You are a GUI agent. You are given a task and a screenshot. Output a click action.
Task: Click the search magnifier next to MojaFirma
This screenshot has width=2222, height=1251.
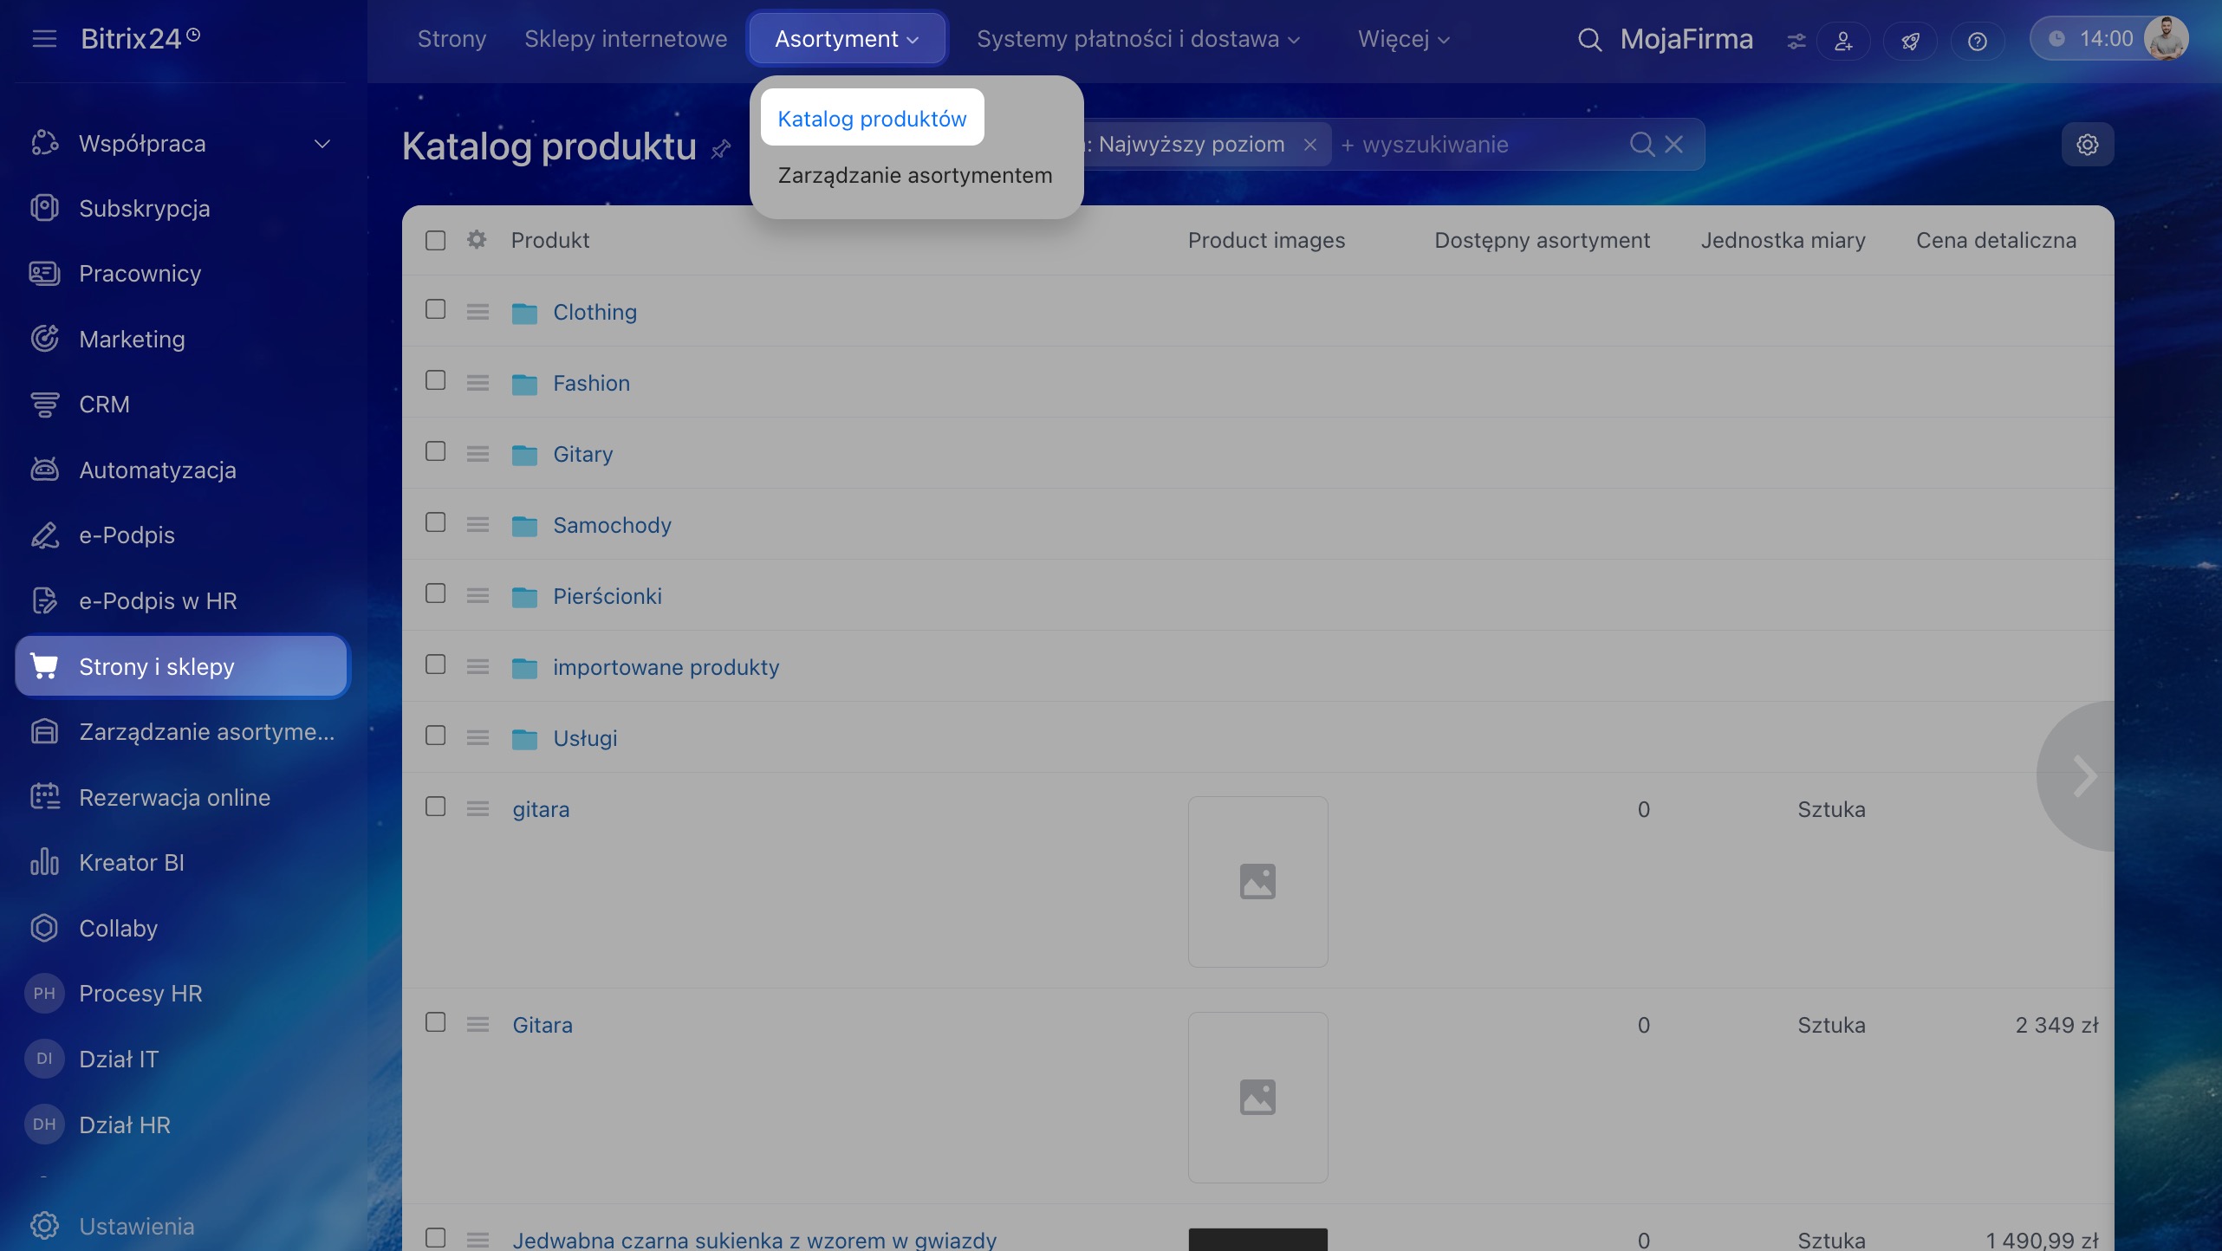(x=1589, y=40)
